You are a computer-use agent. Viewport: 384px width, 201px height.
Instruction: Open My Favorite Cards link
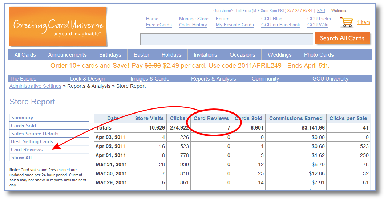[235, 25]
